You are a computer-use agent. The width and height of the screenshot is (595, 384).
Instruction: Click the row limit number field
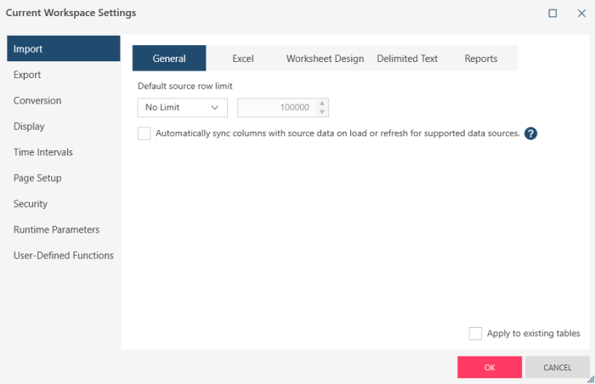tap(276, 108)
